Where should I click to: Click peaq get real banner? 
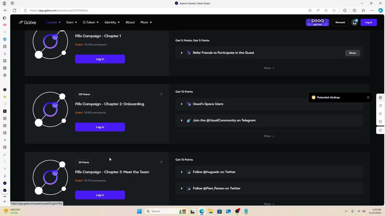[317, 22]
